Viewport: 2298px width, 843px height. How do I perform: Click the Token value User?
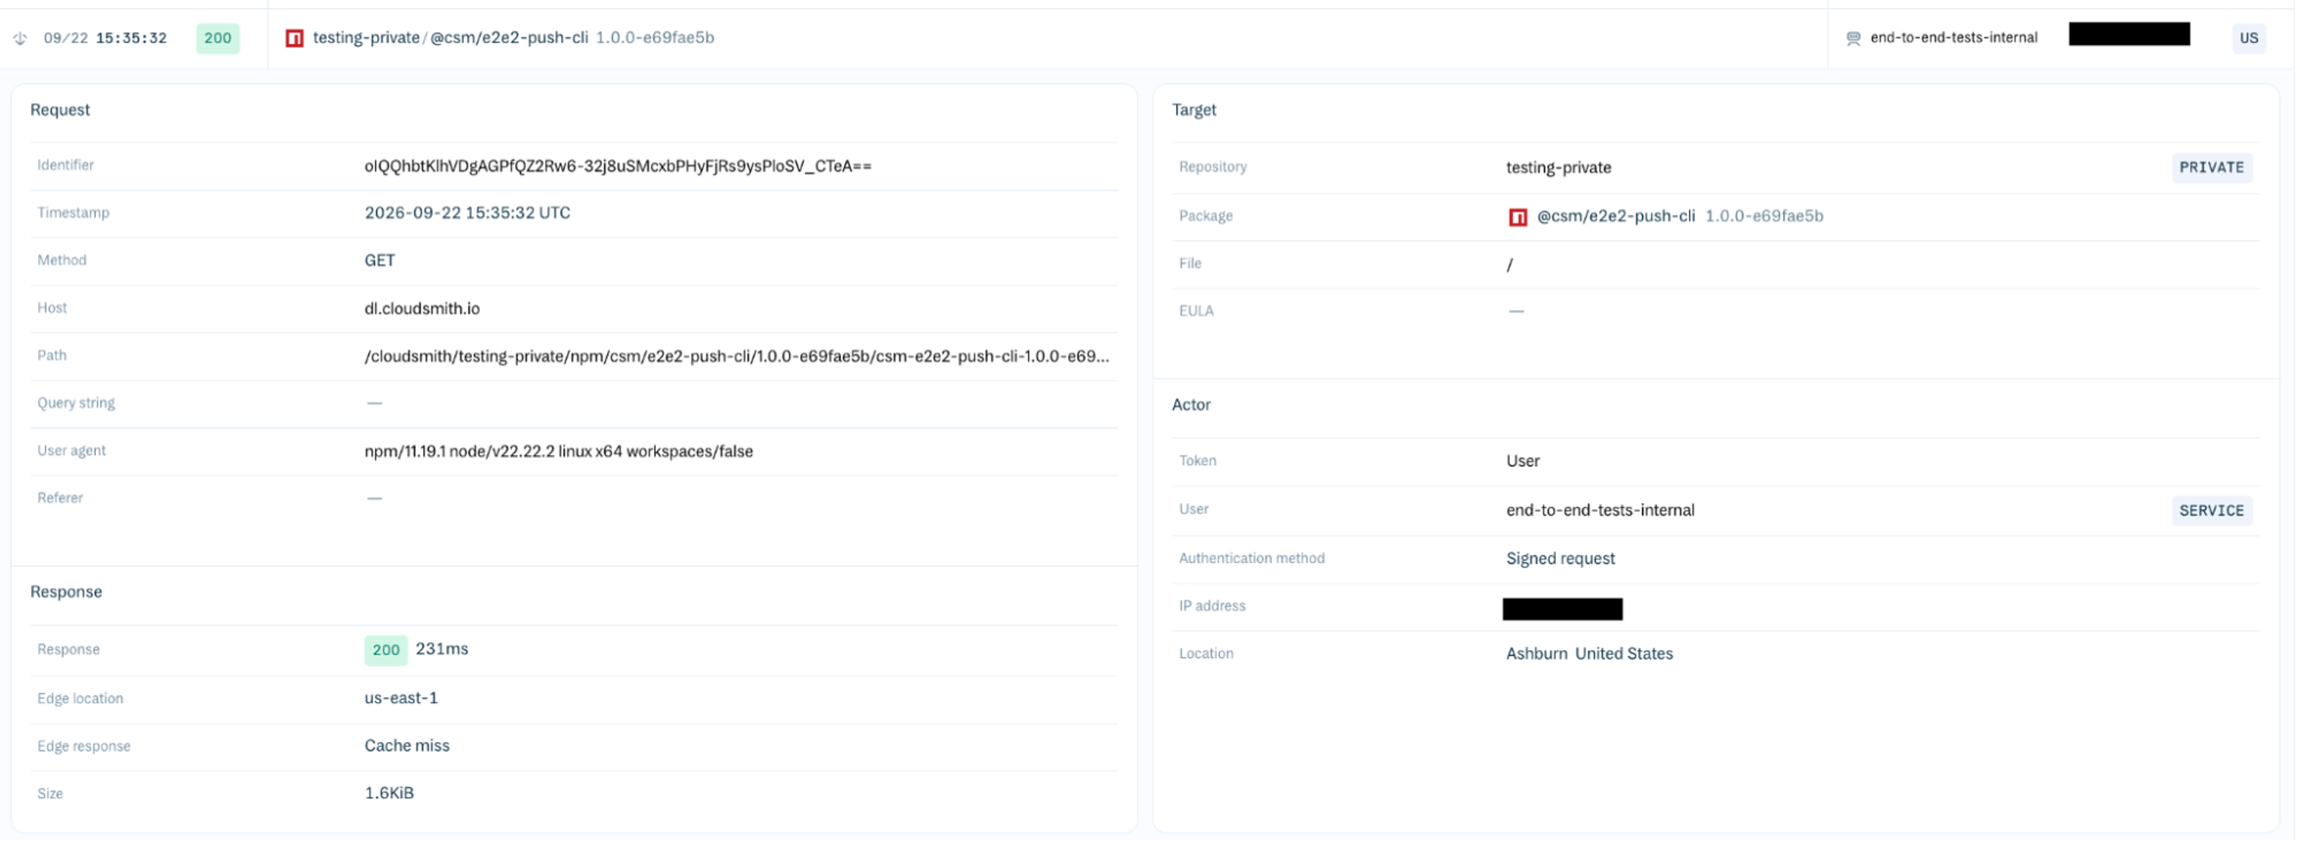click(1523, 462)
